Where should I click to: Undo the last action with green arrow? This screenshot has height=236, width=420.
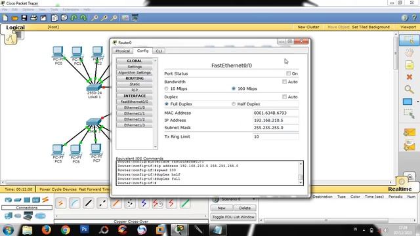tap(73, 18)
